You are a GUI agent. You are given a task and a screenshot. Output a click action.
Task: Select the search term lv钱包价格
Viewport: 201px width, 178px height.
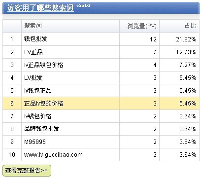(38, 116)
